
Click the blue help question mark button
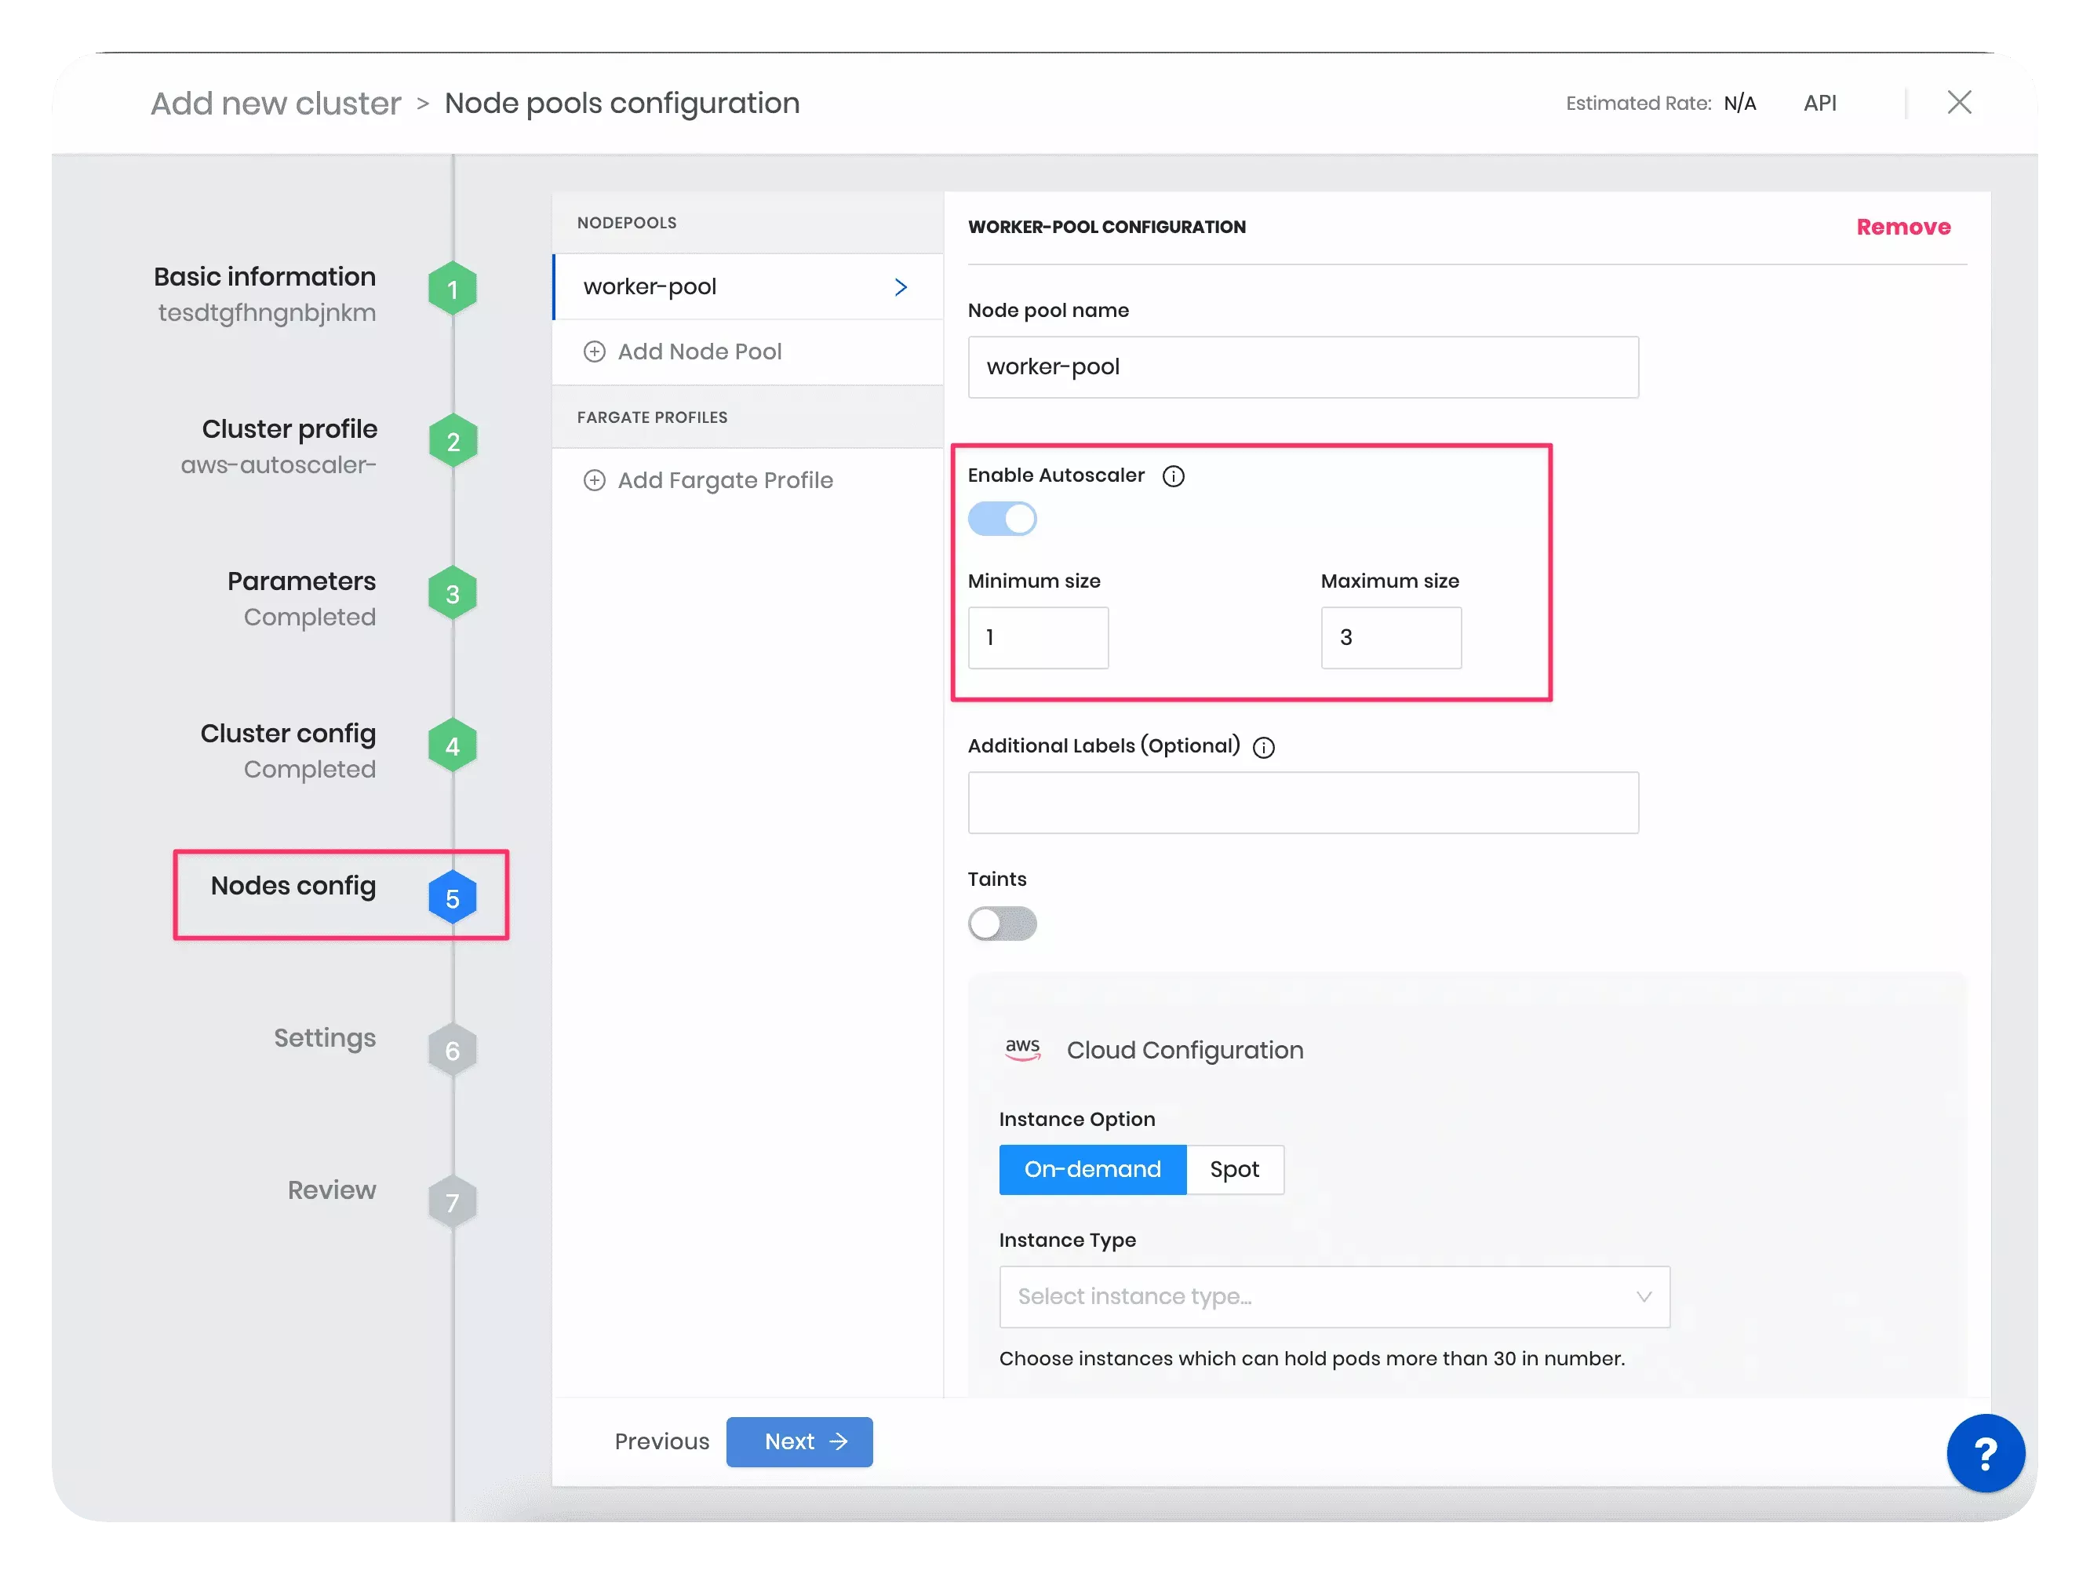click(1985, 1453)
